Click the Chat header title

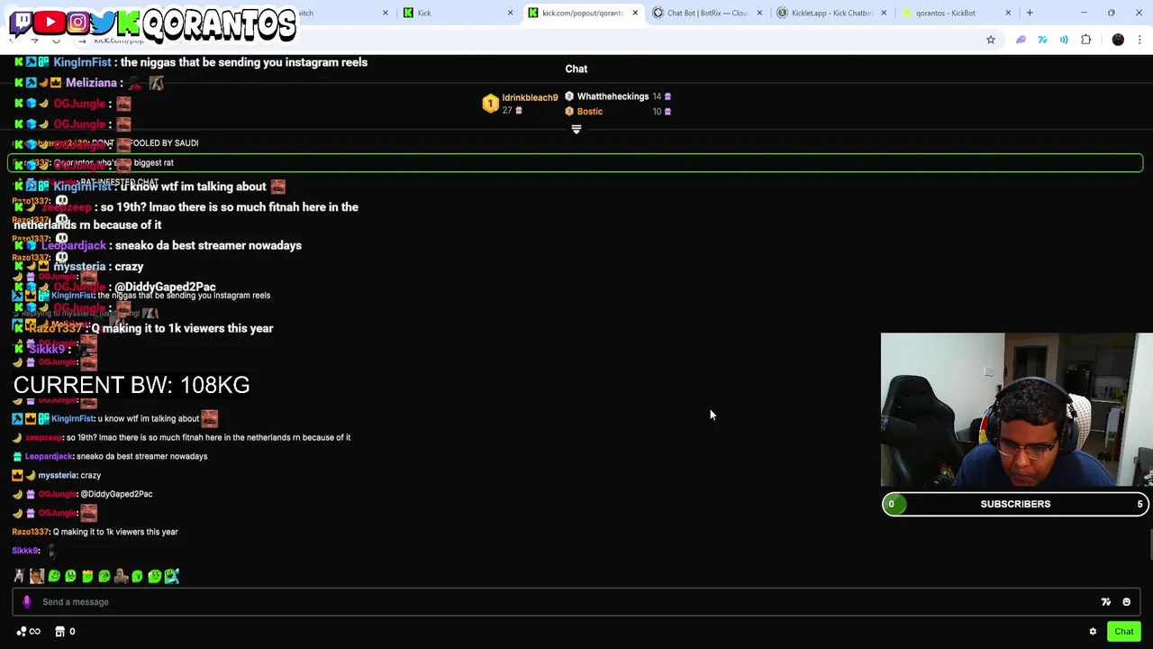pos(576,69)
